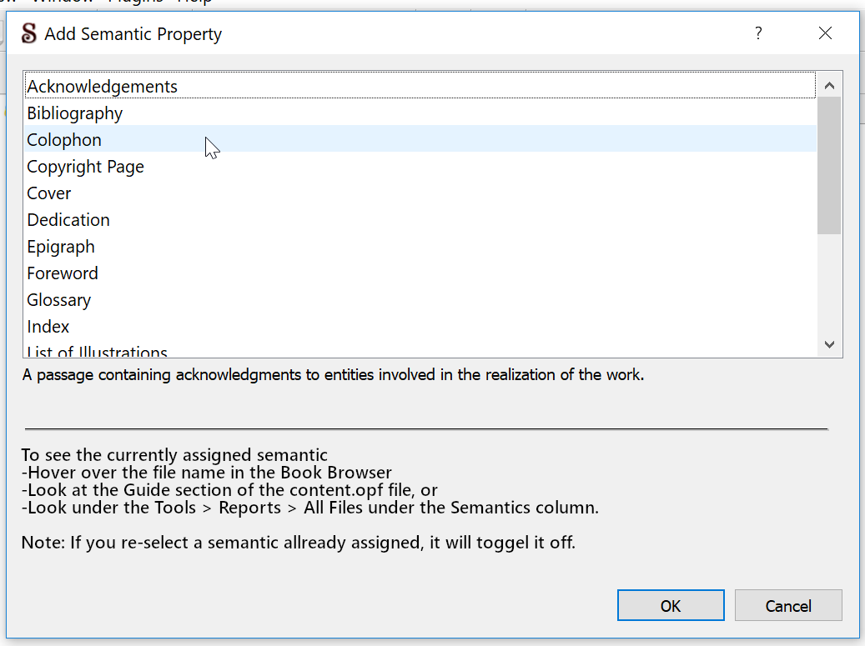Click the empty scrollbar track below thumb
Viewport: 865px width, 646px height.
click(x=829, y=283)
